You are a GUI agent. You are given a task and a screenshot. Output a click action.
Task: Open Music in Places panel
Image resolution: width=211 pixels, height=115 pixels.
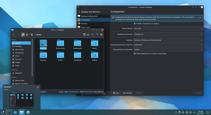(x=21, y=56)
